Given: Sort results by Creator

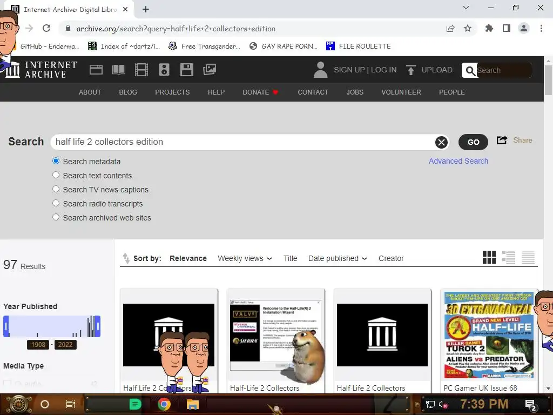Looking at the screenshot, I should coord(391,258).
